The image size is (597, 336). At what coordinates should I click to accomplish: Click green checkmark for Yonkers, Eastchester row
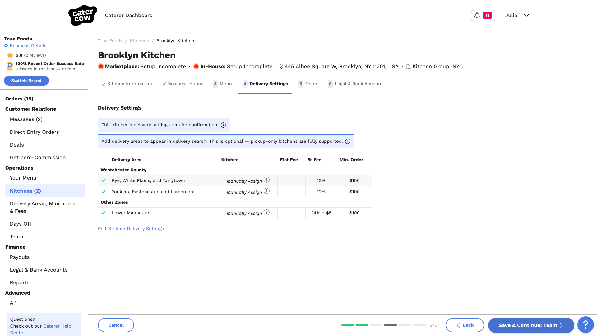click(x=104, y=192)
